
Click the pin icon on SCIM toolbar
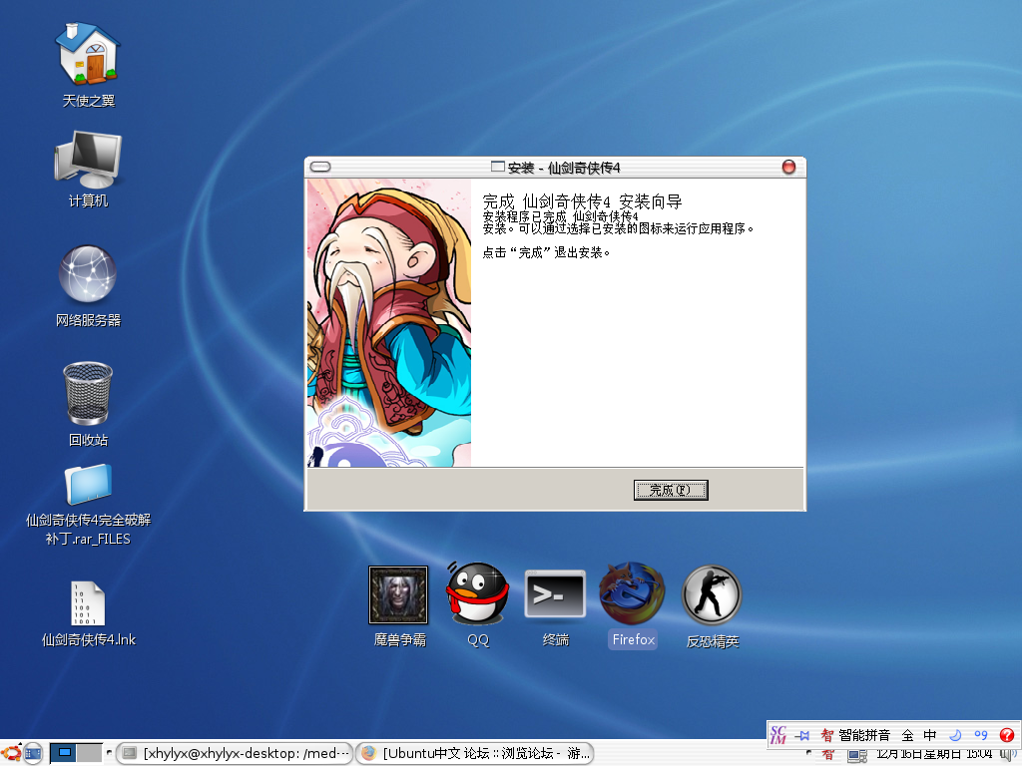point(803,735)
